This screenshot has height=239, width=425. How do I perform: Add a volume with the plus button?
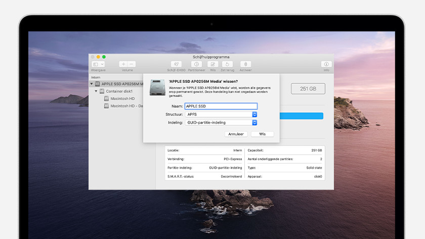pyautogui.click(x=123, y=64)
